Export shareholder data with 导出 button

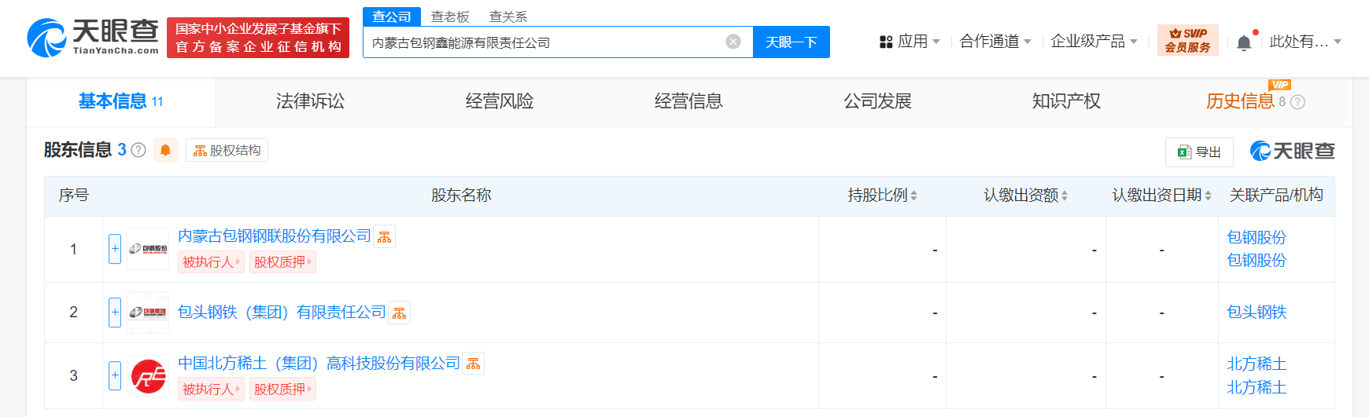point(1199,152)
